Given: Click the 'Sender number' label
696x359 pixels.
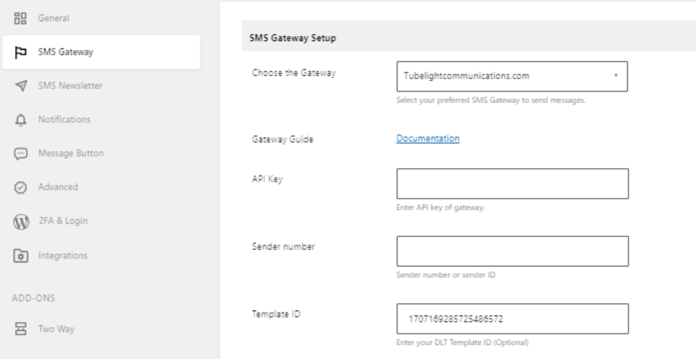Looking at the screenshot, I should tap(283, 247).
